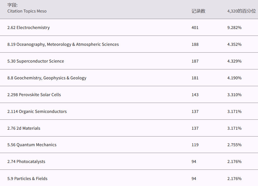
Task: Select the record count 119
Action: tap(195, 145)
